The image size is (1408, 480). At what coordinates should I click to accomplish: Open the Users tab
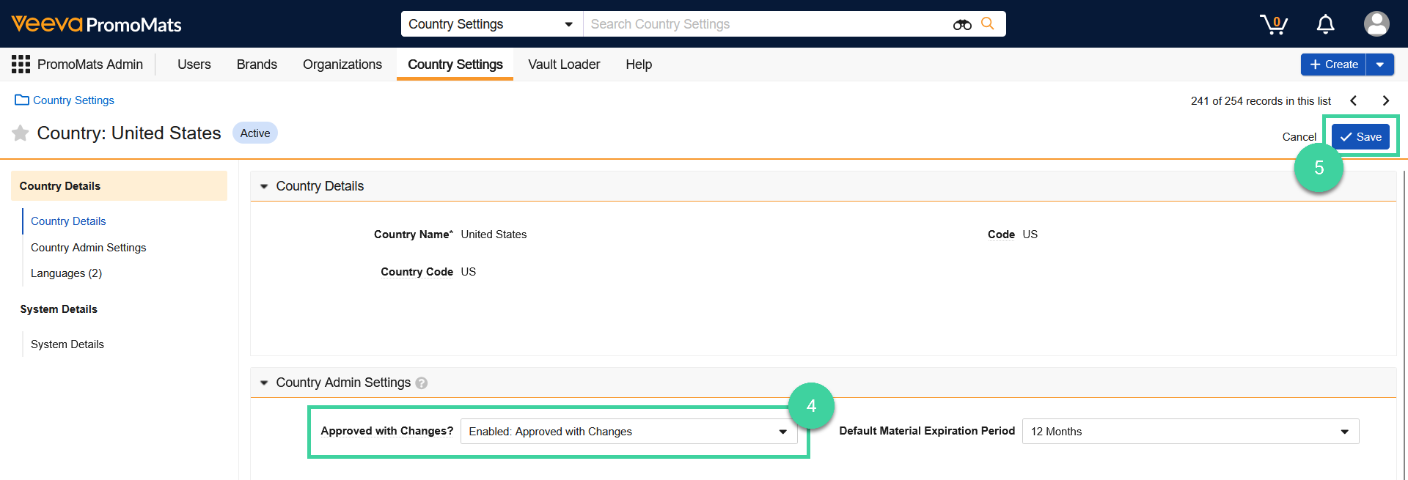click(x=194, y=64)
